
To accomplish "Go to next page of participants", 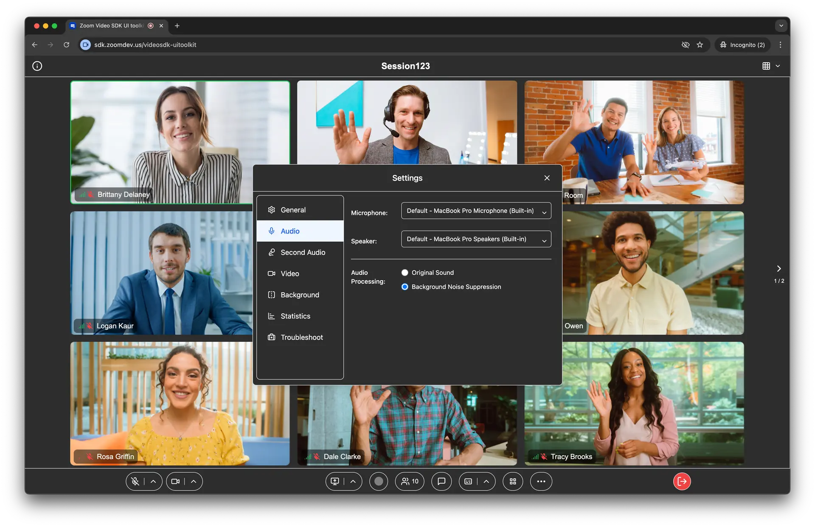I will click(x=778, y=268).
